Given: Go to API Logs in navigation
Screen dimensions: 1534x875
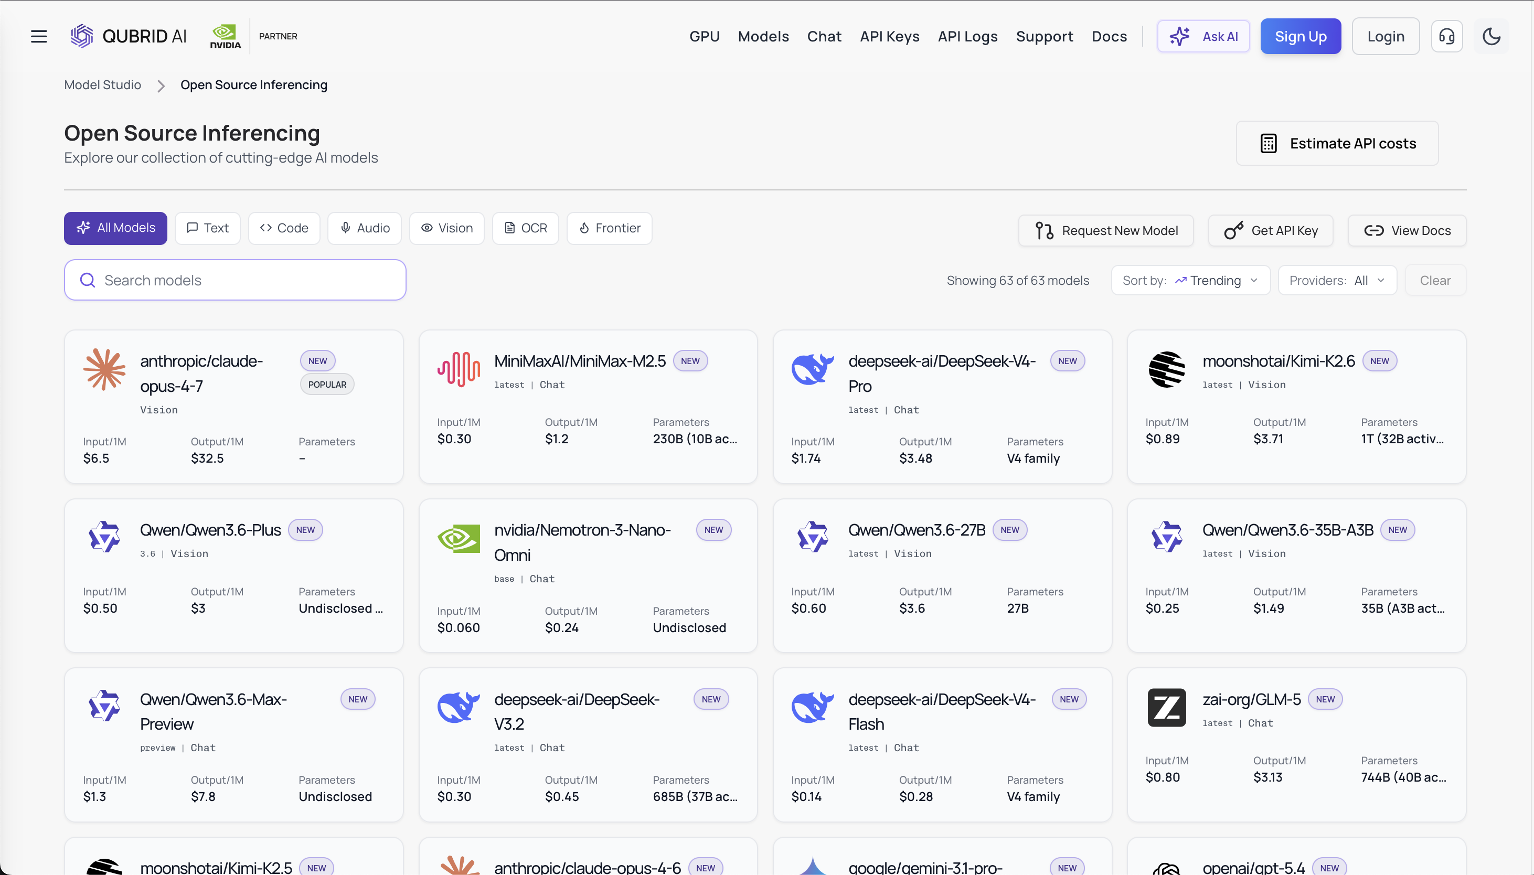Looking at the screenshot, I should pyautogui.click(x=967, y=36).
